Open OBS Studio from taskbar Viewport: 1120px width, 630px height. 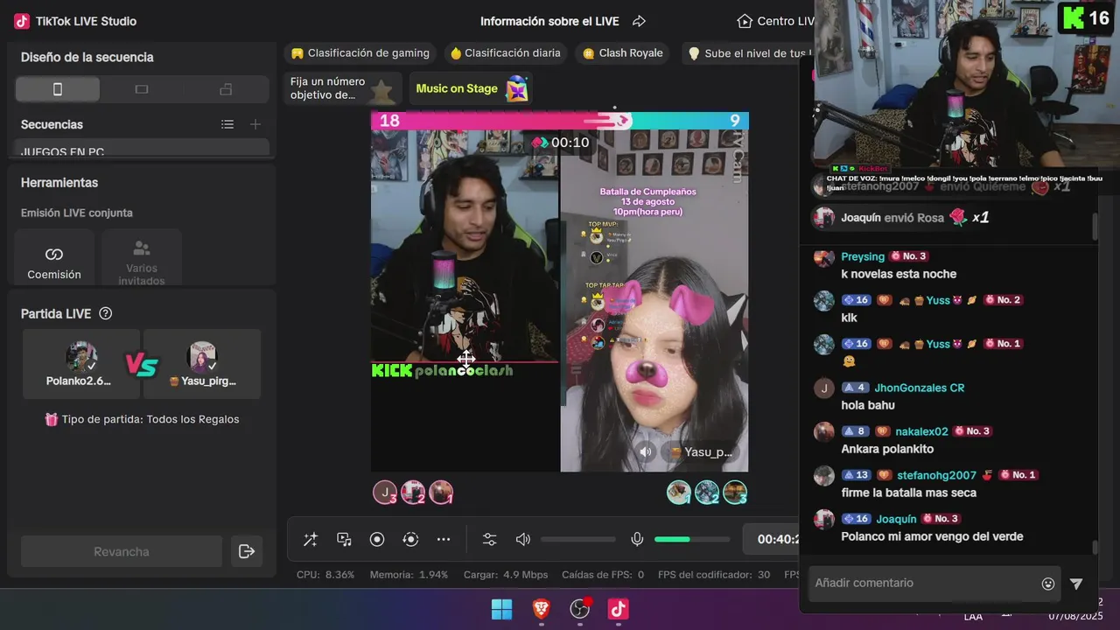pos(580,608)
